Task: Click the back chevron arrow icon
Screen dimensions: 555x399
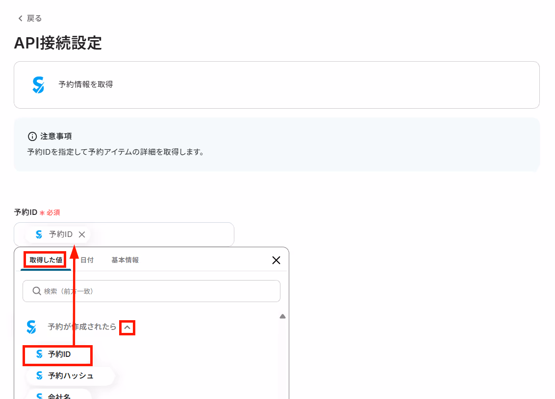Action: tap(20, 19)
